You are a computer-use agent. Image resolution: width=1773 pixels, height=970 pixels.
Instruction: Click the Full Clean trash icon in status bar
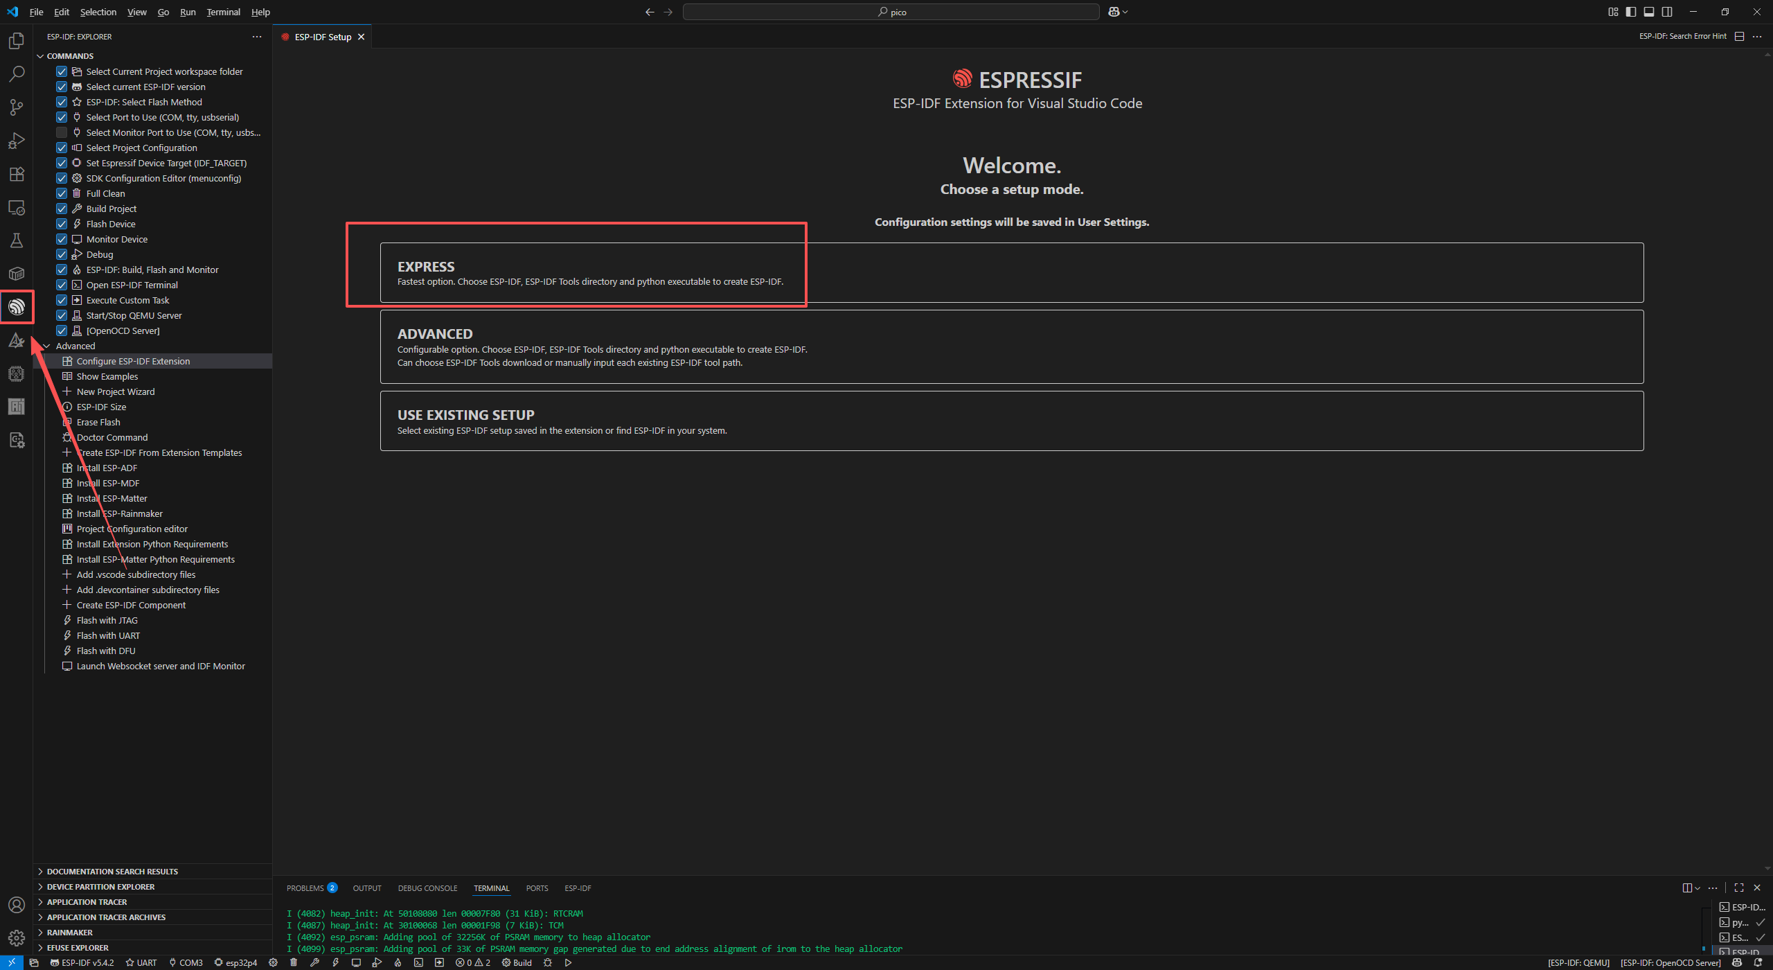(294, 962)
